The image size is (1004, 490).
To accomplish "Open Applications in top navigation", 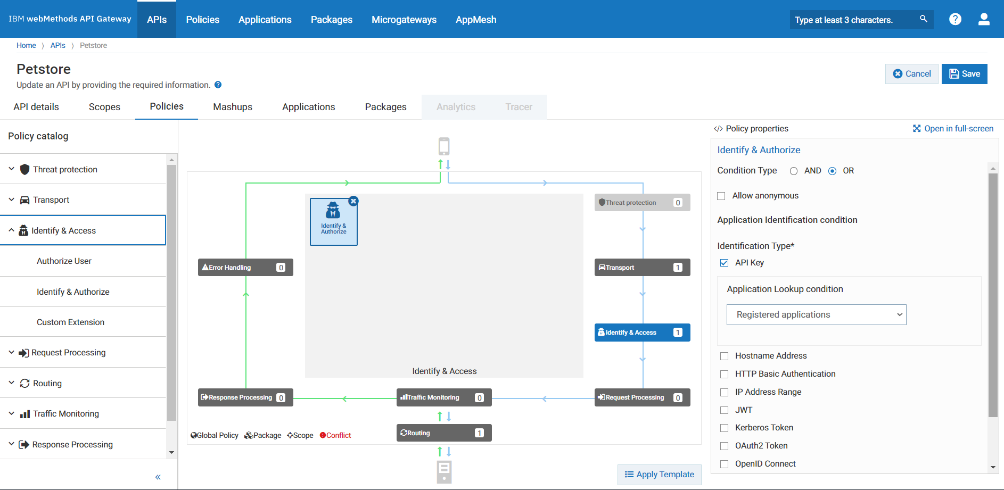I will point(265,19).
